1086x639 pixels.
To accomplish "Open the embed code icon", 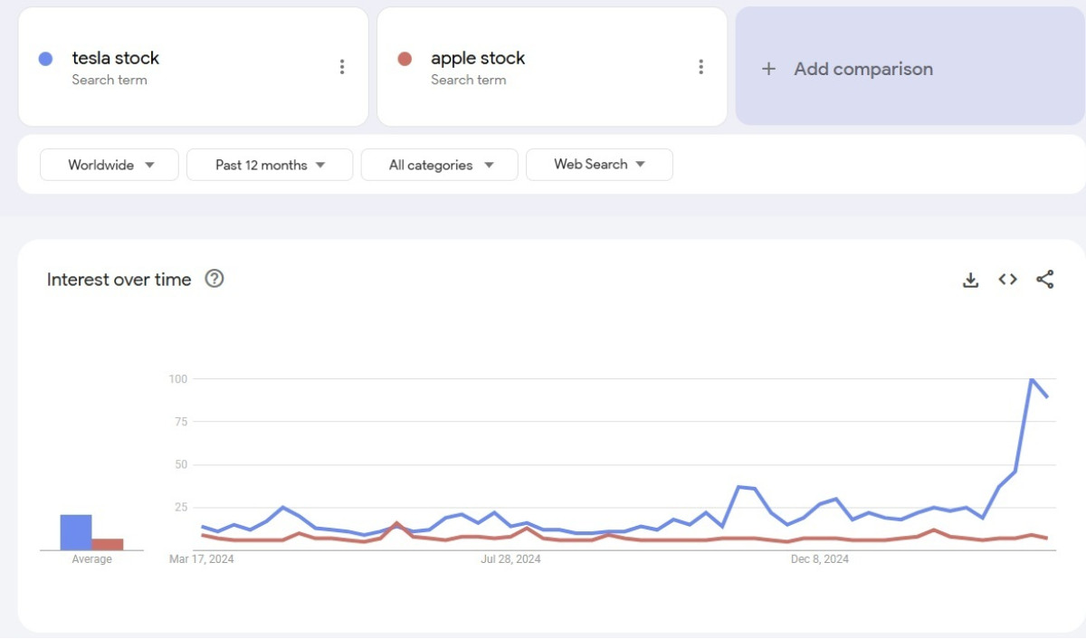I will pos(1007,280).
